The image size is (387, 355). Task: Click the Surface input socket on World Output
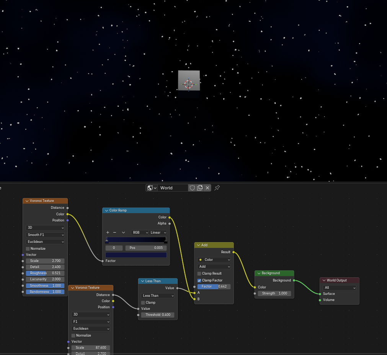click(320, 294)
